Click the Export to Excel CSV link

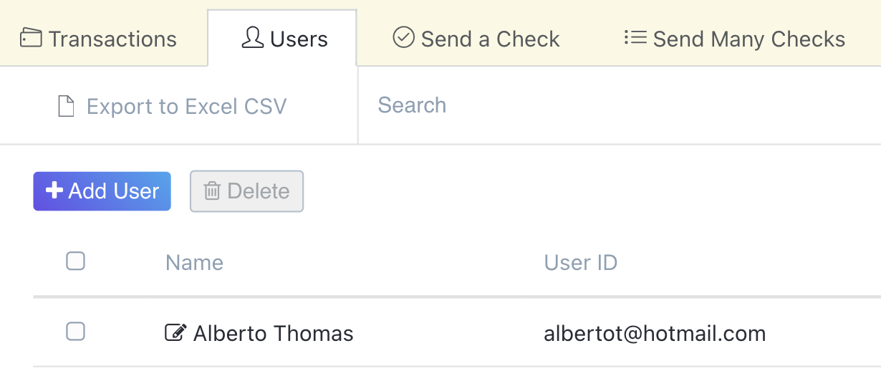(x=186, y=107)
